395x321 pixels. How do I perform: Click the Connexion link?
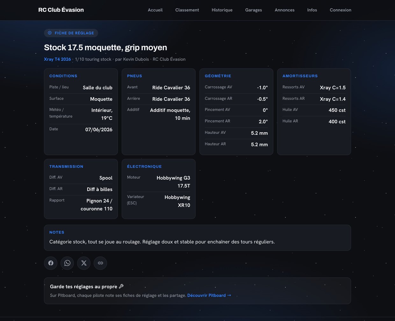(341, 10)
